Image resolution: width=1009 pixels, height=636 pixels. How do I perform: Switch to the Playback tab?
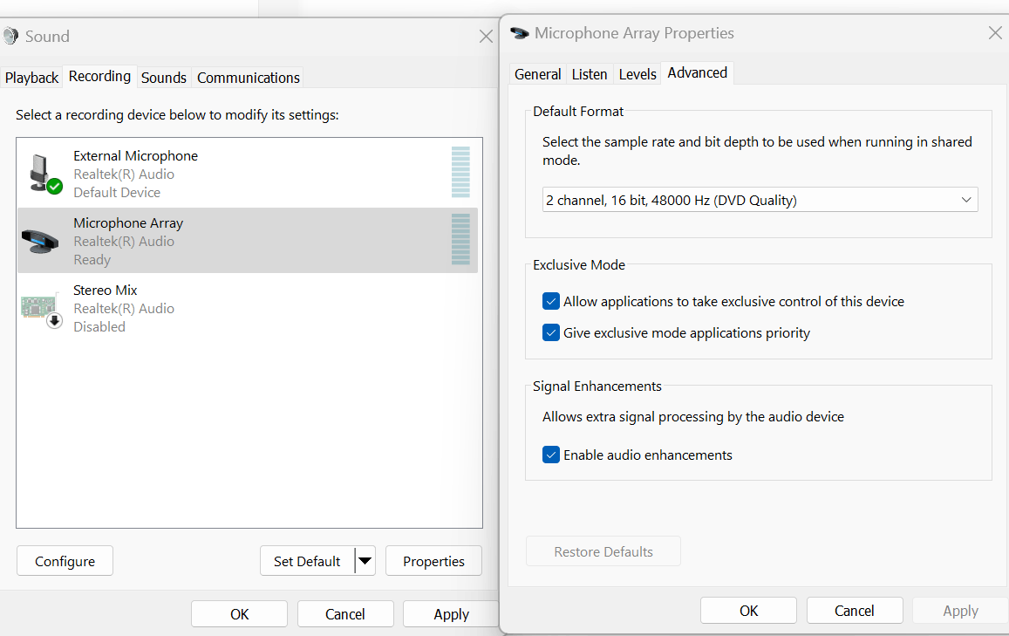31,78
